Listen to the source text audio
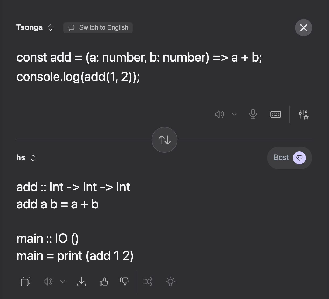 (x=219, y=114)
